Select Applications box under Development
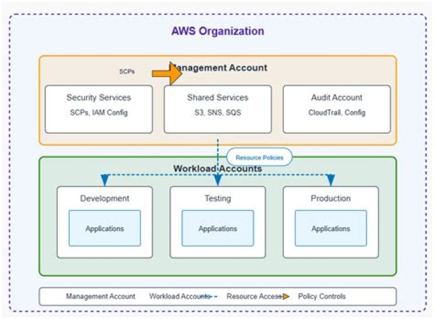434x319 pixels. click(x=105, y=228)
